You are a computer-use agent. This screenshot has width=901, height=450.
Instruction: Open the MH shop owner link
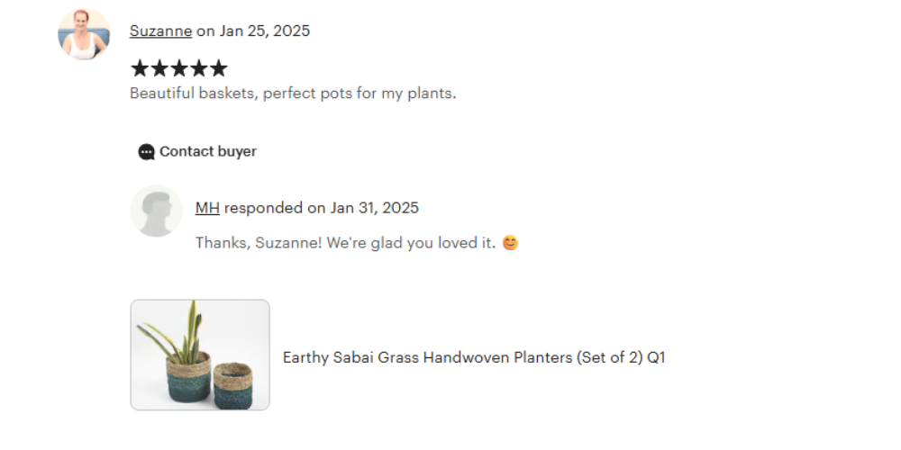pyautogui.click(x=207, y=208)
